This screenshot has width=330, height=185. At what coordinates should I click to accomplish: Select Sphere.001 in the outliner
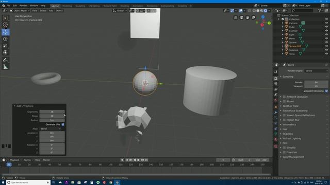click(295, 46)
